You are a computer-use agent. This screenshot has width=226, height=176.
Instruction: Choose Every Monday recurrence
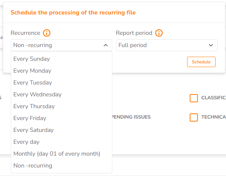[62, 71]
